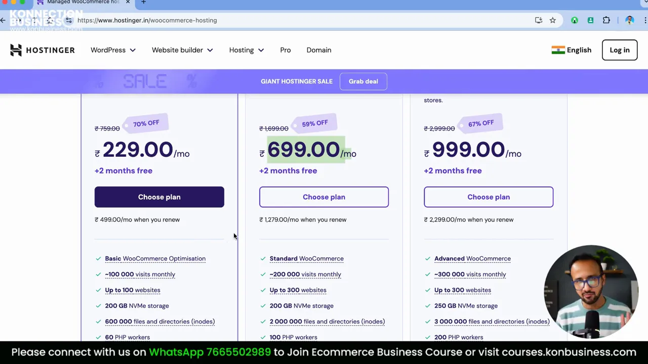Click the install app icon in the address bar

click(x=539, y=20)
